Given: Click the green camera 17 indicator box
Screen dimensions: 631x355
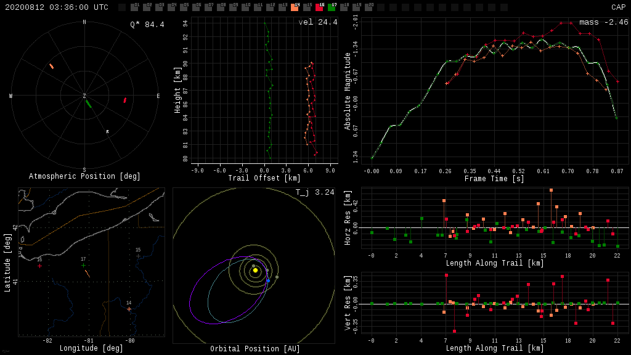Looking at the screenshot, I should [332, 8].
